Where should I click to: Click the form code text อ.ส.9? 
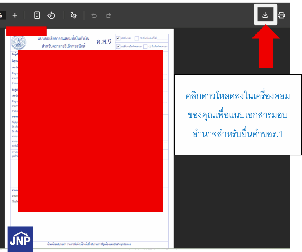(104, 42)
